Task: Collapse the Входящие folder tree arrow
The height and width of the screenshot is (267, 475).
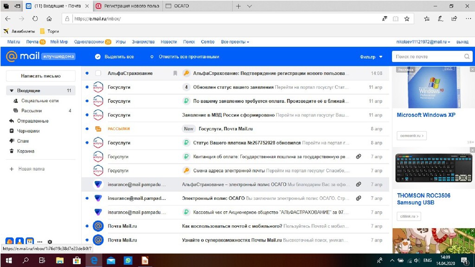Action: pos(12,90)
